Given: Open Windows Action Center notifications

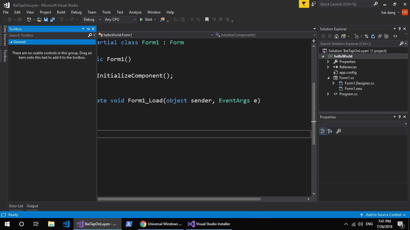Looking at the screenshot, I should coord(400,224).
